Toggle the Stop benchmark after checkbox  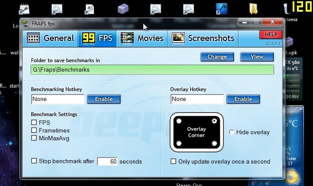pos(34,161)
